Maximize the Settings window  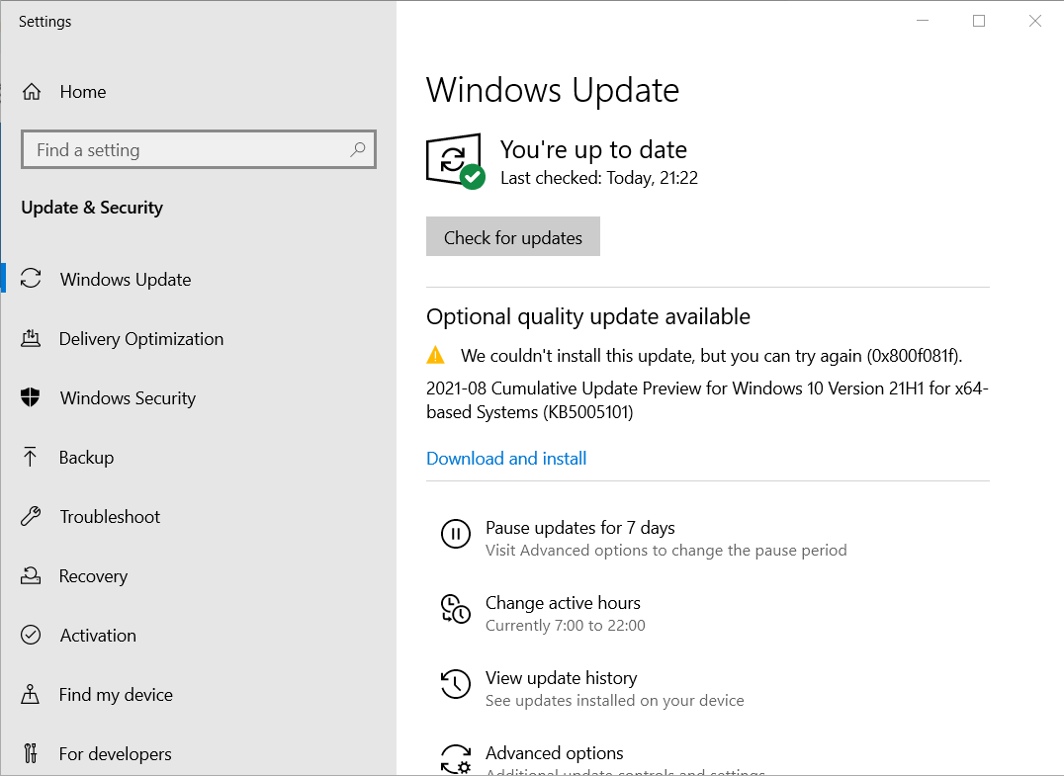(x=979, y=21)
